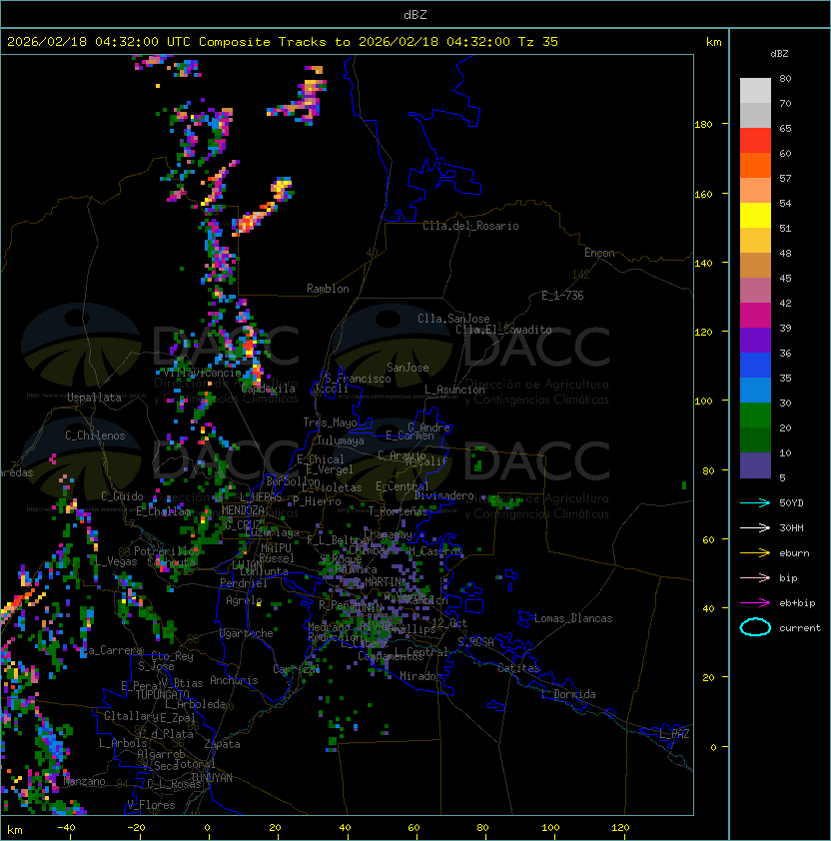Pick the magenta swatch below 42
Image resolution: width=831 pixels, height=841 pixels.
click(x=755, y=315)
